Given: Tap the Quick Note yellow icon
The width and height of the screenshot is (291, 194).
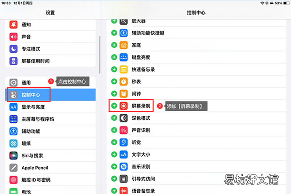Looking at the screenshot, I should (x=124, y=70).
